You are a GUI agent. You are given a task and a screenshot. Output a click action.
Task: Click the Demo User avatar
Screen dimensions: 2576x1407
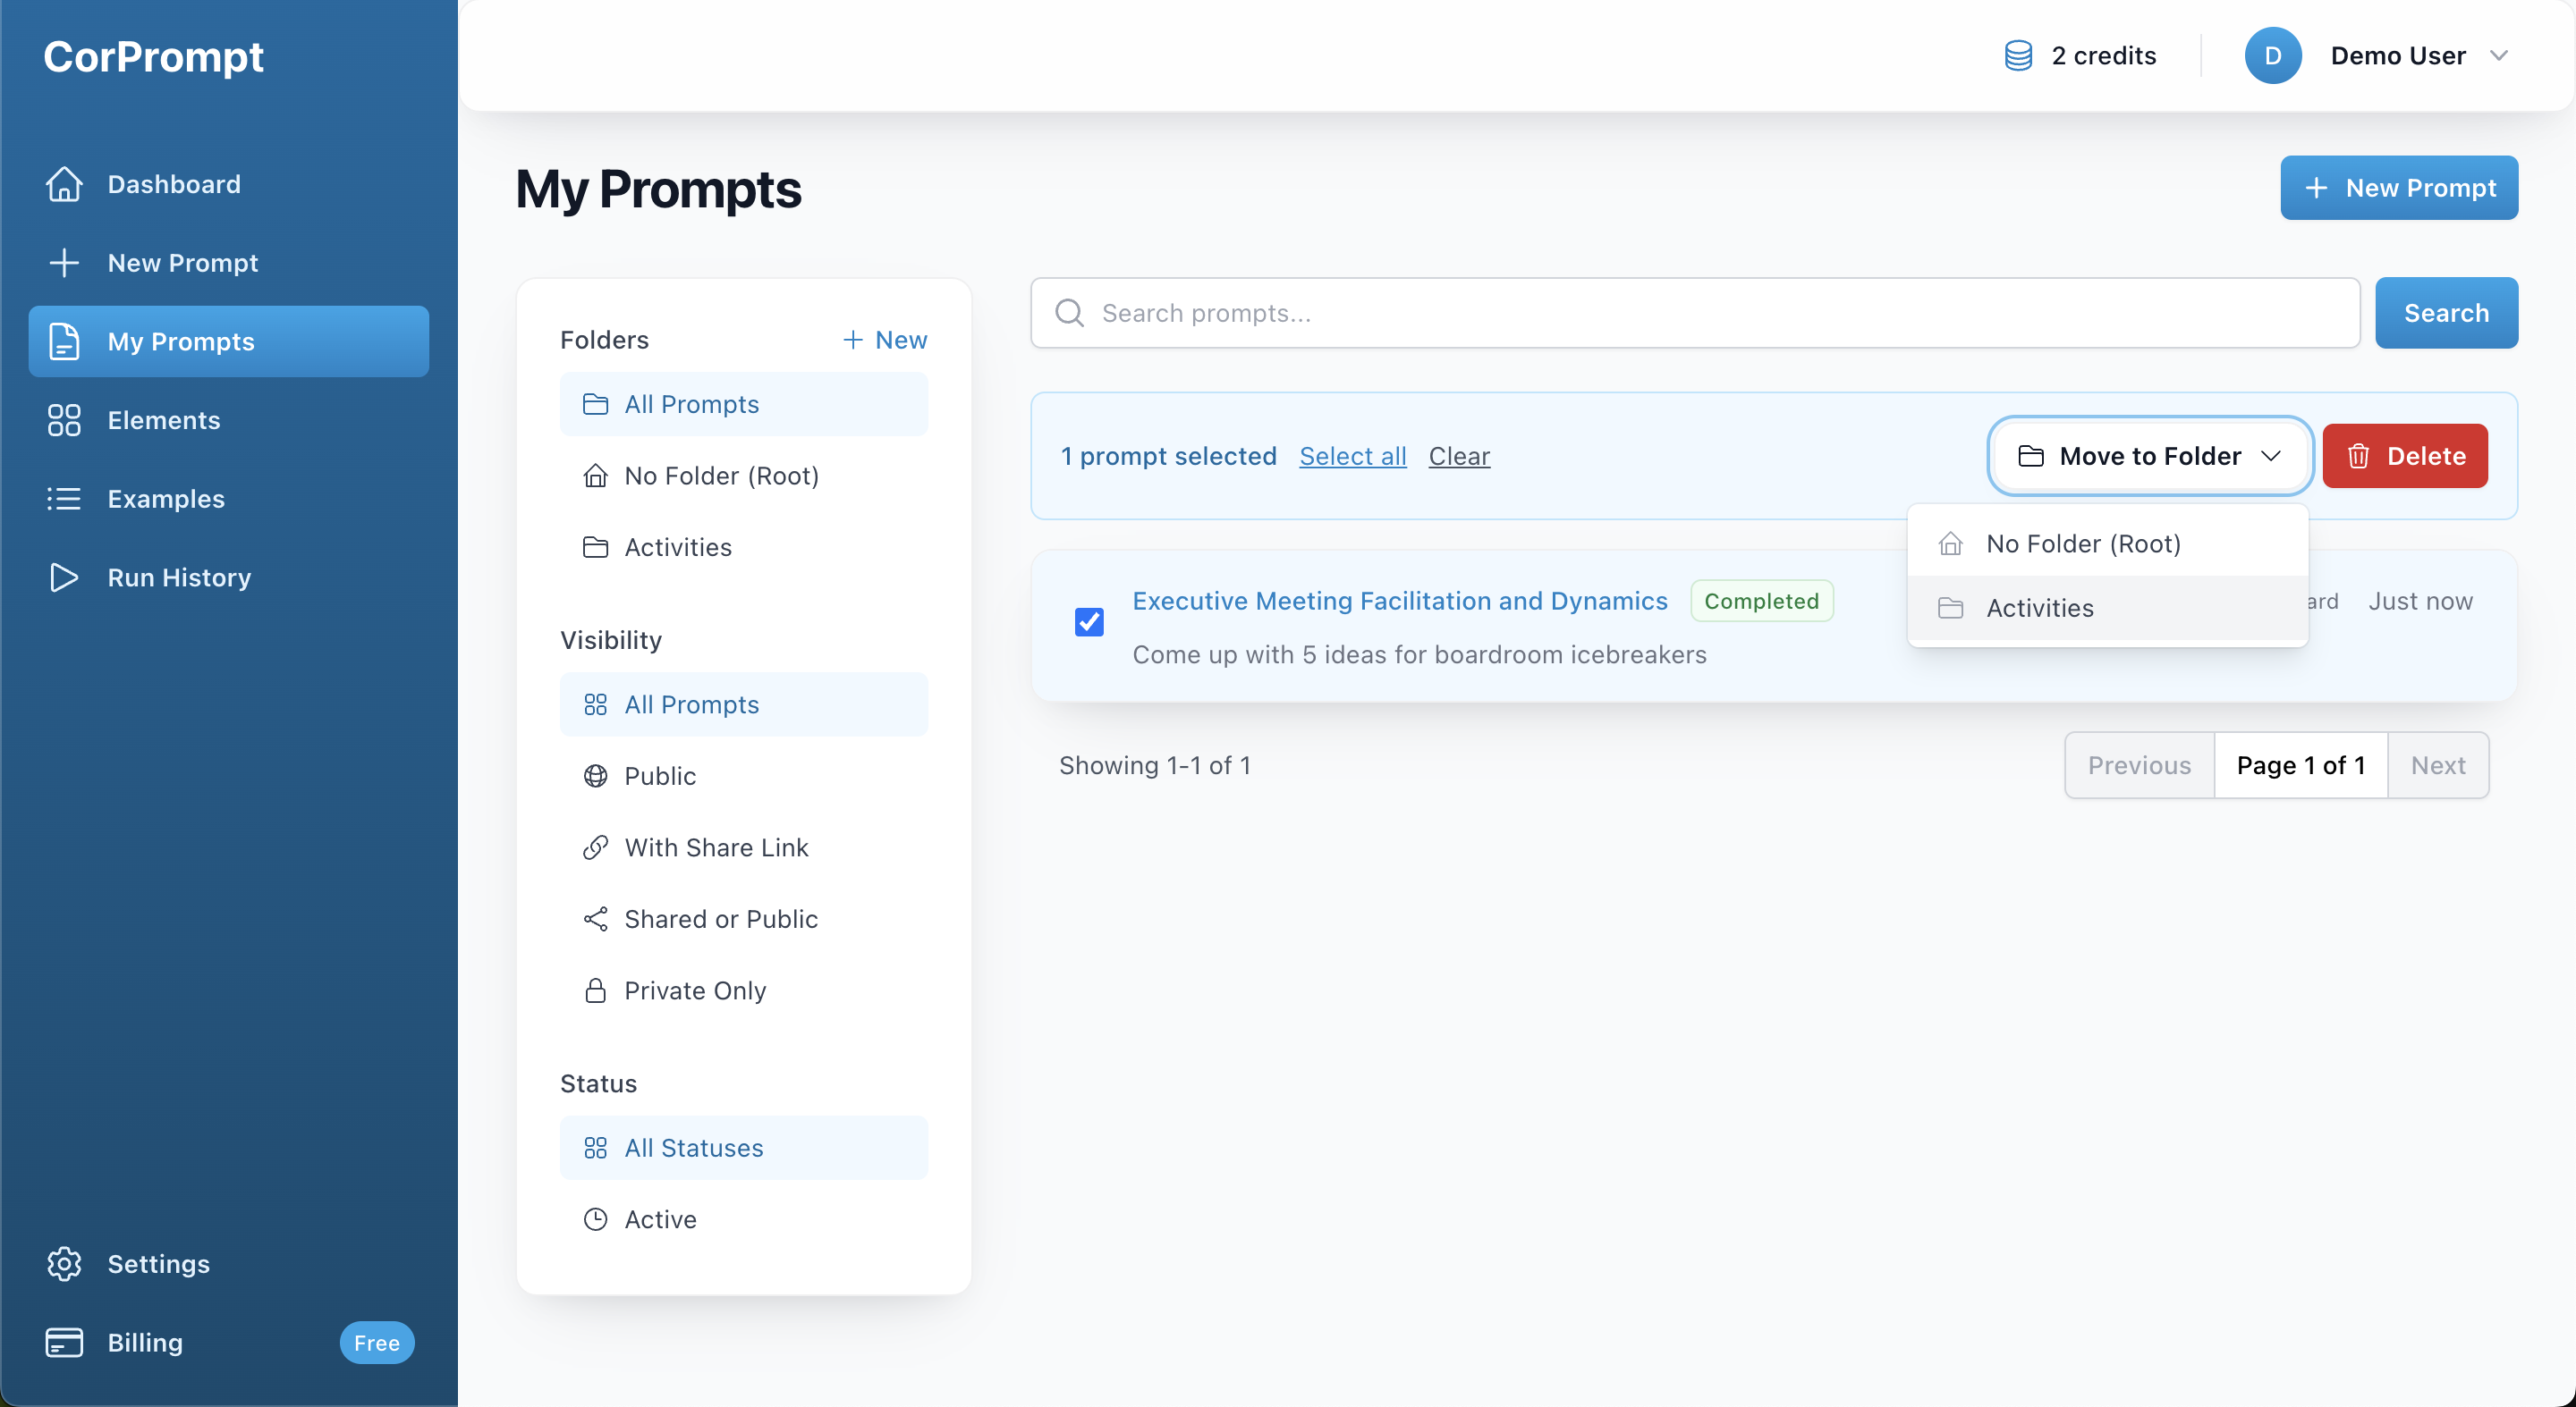[2272, 56]
